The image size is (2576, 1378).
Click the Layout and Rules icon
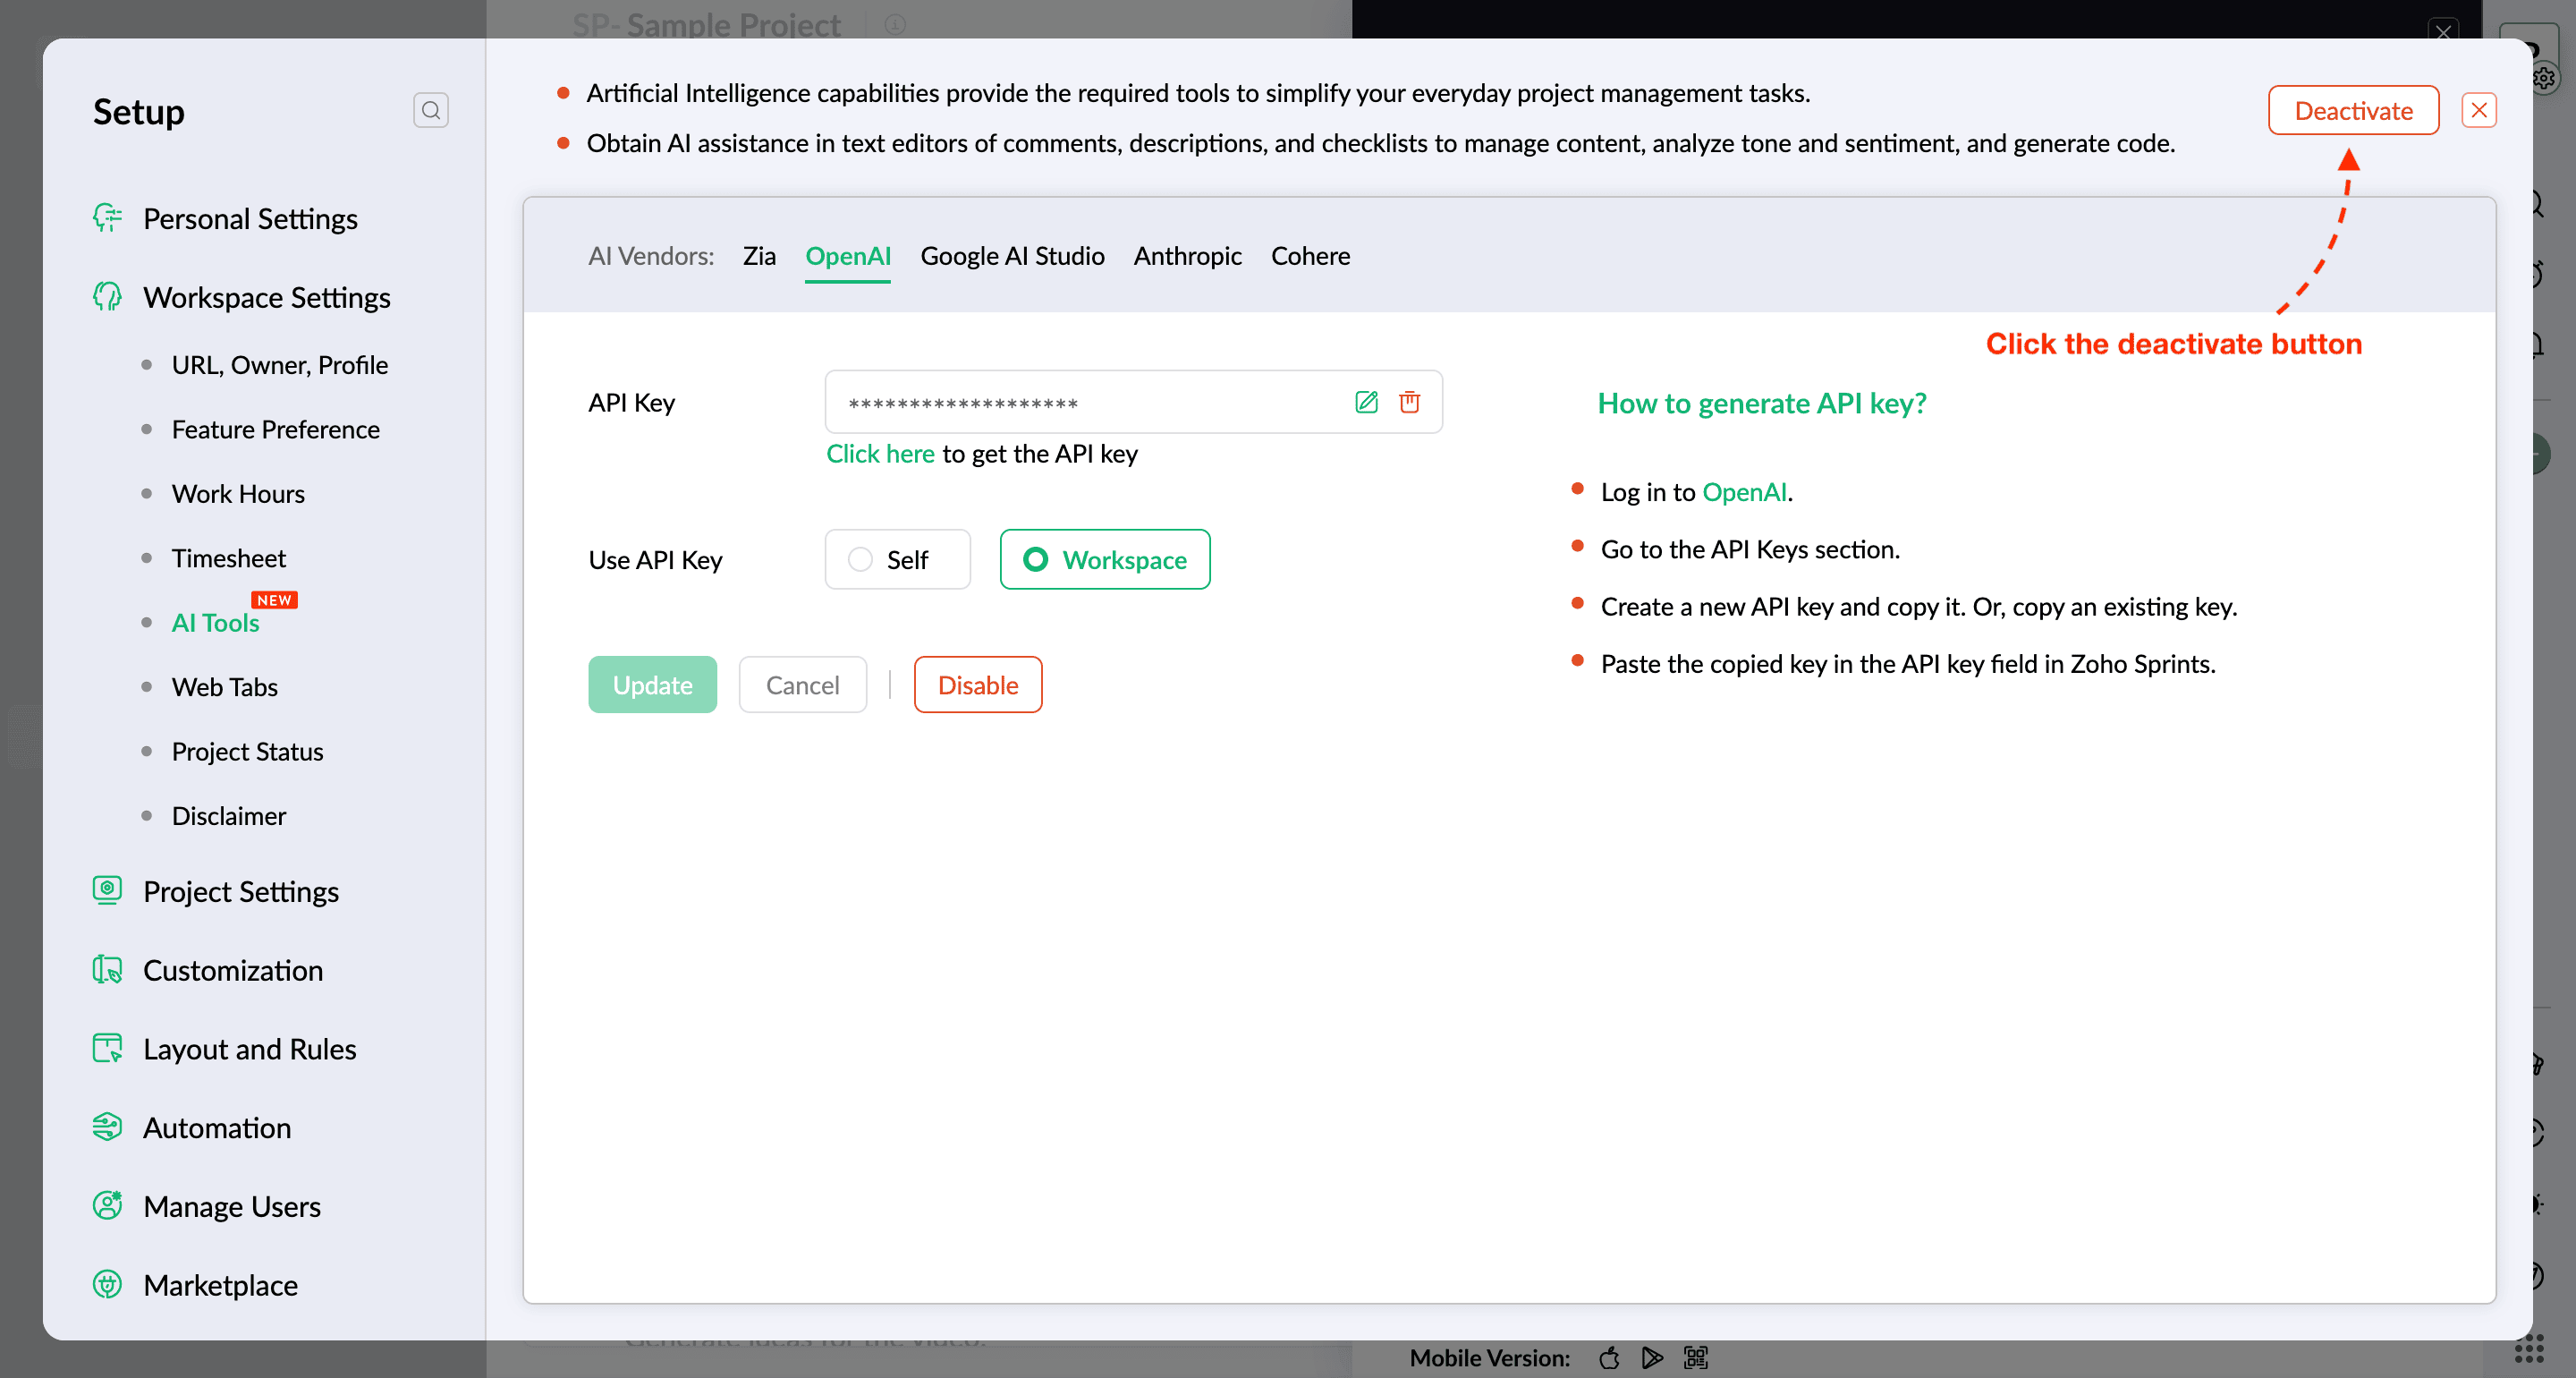tap(107, 1048)
